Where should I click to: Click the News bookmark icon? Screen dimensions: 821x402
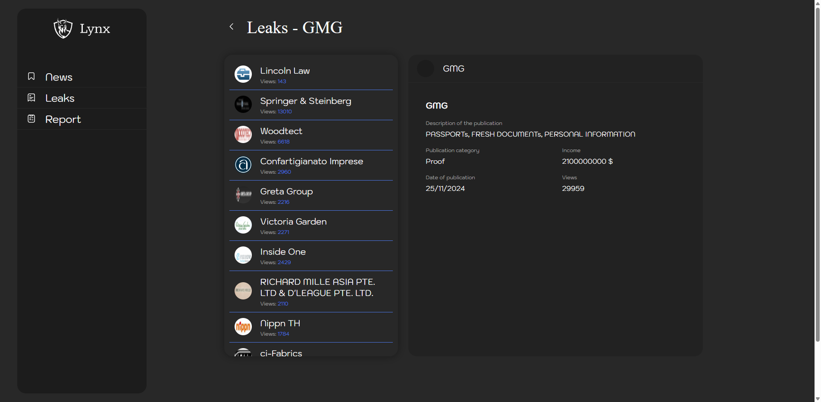[x=31, y=76]
